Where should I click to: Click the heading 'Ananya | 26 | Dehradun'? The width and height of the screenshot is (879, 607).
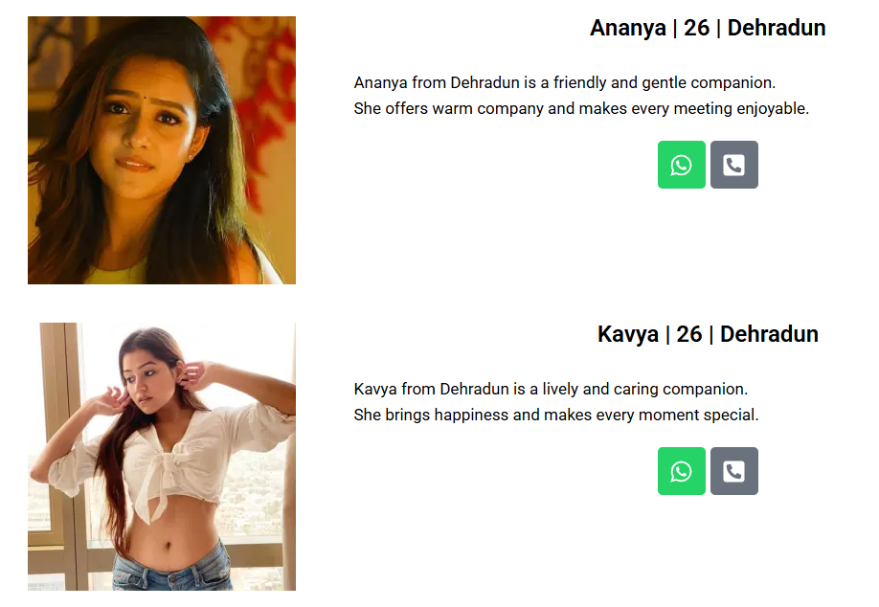click(x=708, y=28)
